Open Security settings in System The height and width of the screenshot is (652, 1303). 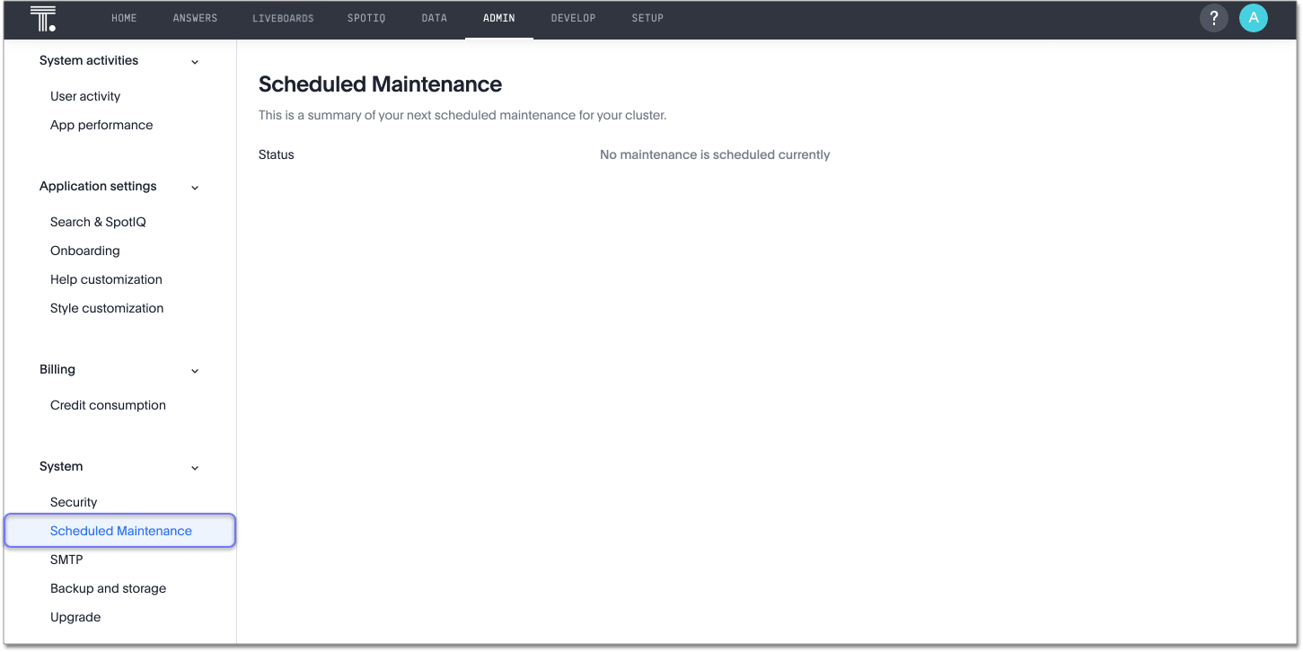74,502
